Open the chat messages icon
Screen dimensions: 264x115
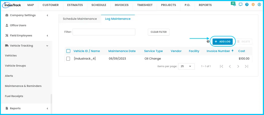[x=240, y=4]
